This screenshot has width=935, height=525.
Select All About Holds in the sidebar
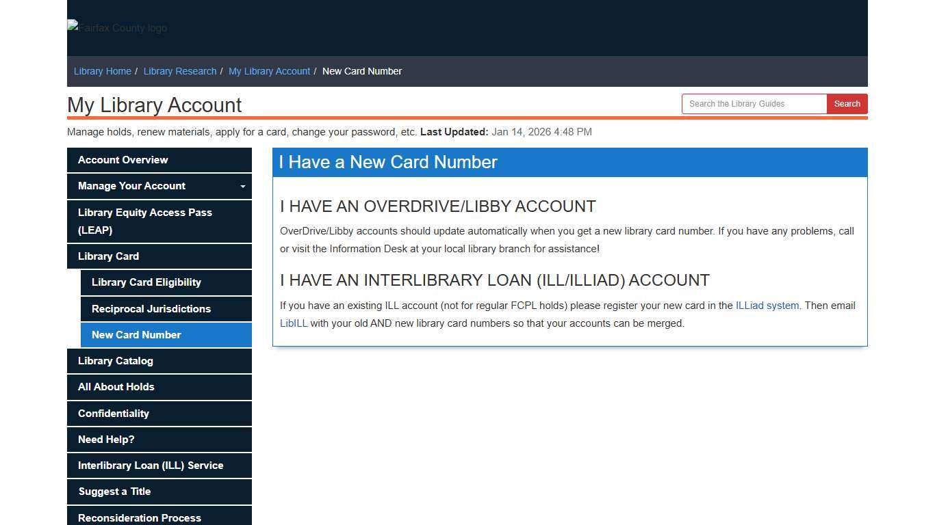116,387
